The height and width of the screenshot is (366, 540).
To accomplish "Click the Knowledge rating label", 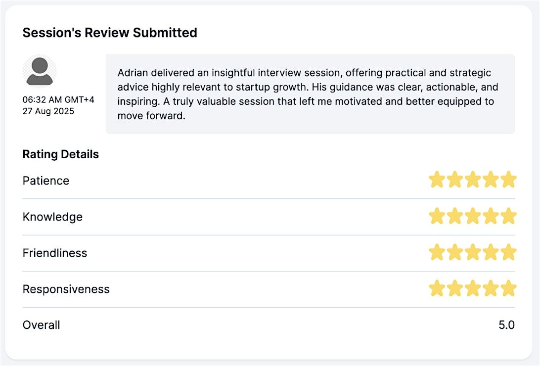I will coord(52,217).
